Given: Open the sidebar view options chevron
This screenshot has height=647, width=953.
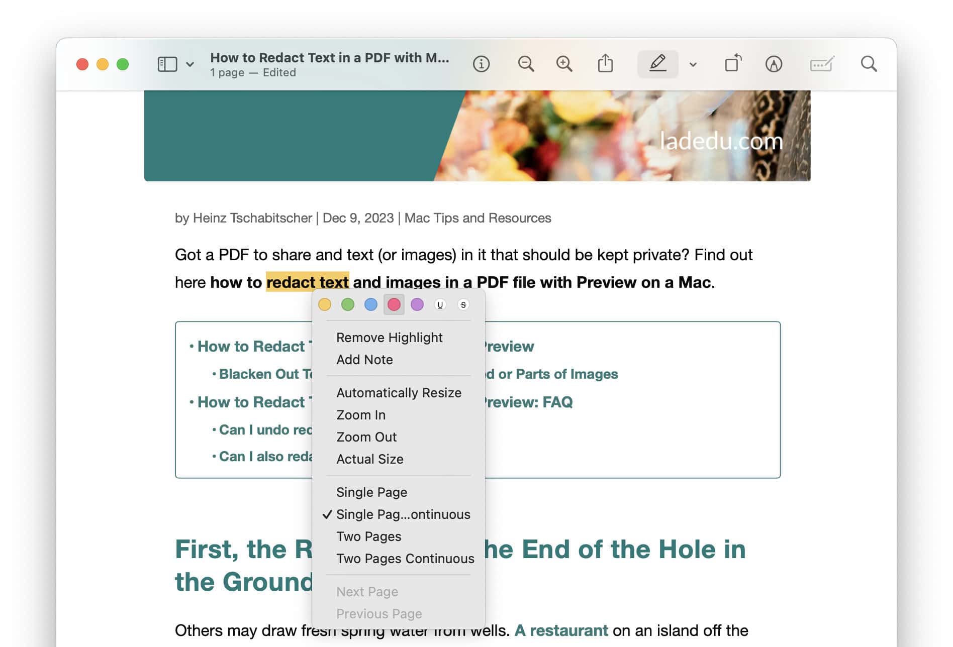Looking at the screenshot, I should coord(190,64).
